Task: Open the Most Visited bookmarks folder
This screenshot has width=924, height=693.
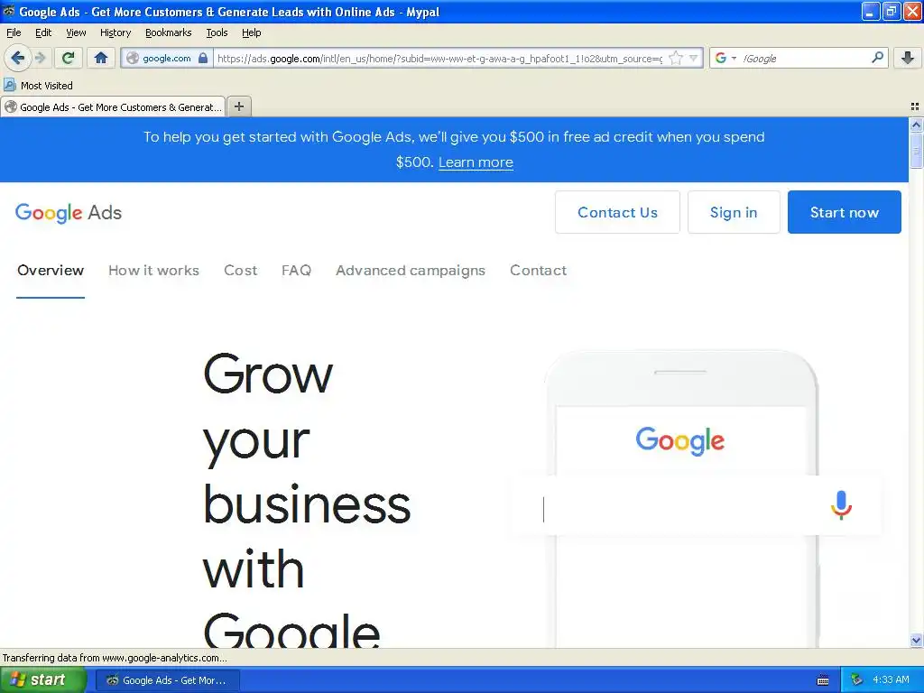Action: click(38, 86)
